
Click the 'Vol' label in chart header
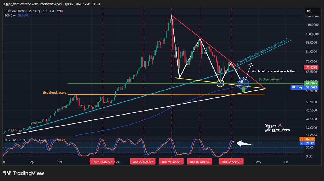tap(58, 11)
